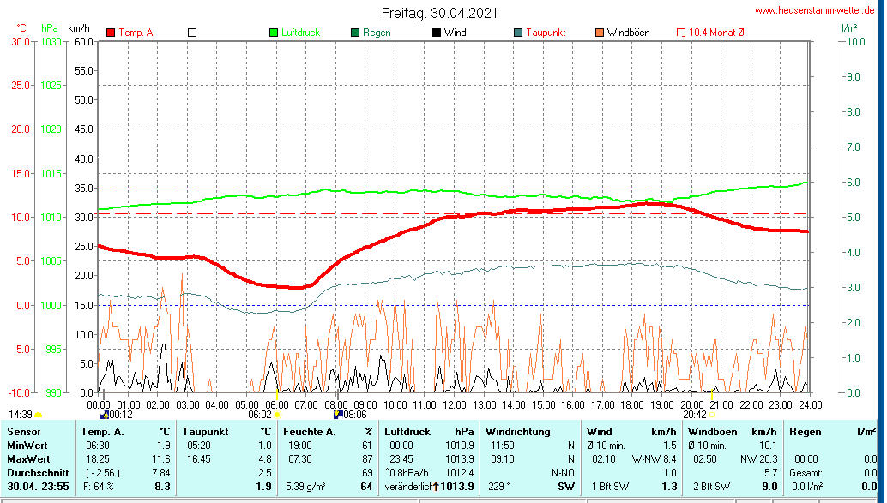Viewport: 887px width, 503px height.
Task: Click the l/m² unit label above the right axis
Action: 849,27
